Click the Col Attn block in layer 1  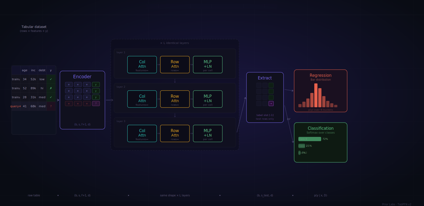click(142, 65)
